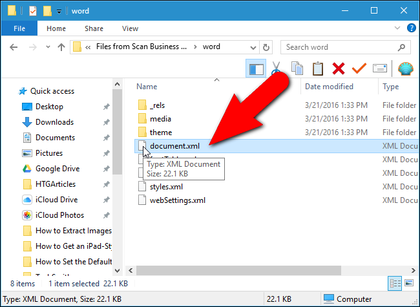
Task: Click the shell icon in the toolbar
Action: 404,69
